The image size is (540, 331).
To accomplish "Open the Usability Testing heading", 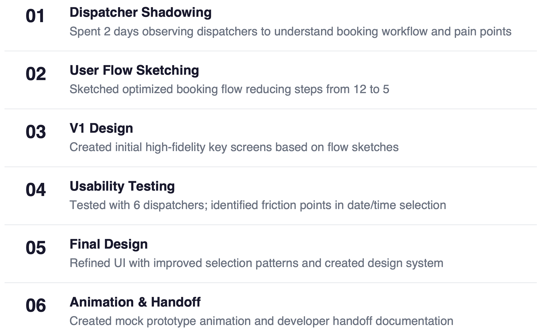I will [122, 186].
